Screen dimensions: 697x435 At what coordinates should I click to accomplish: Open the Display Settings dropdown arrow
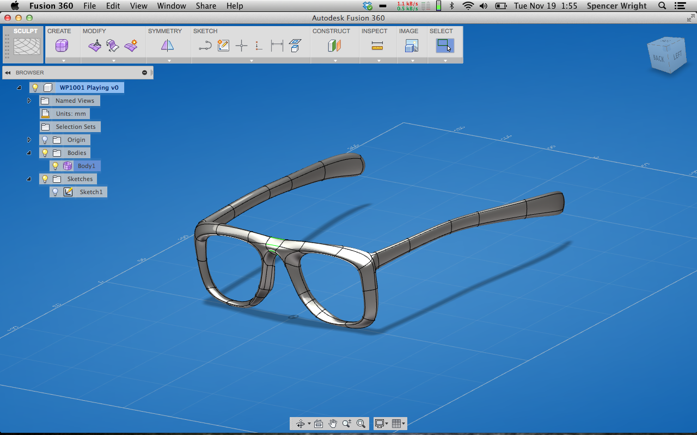(387, 424)
